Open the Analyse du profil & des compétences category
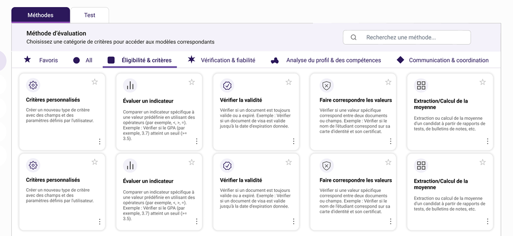This screenshot has height=236, width=513. 326,60
